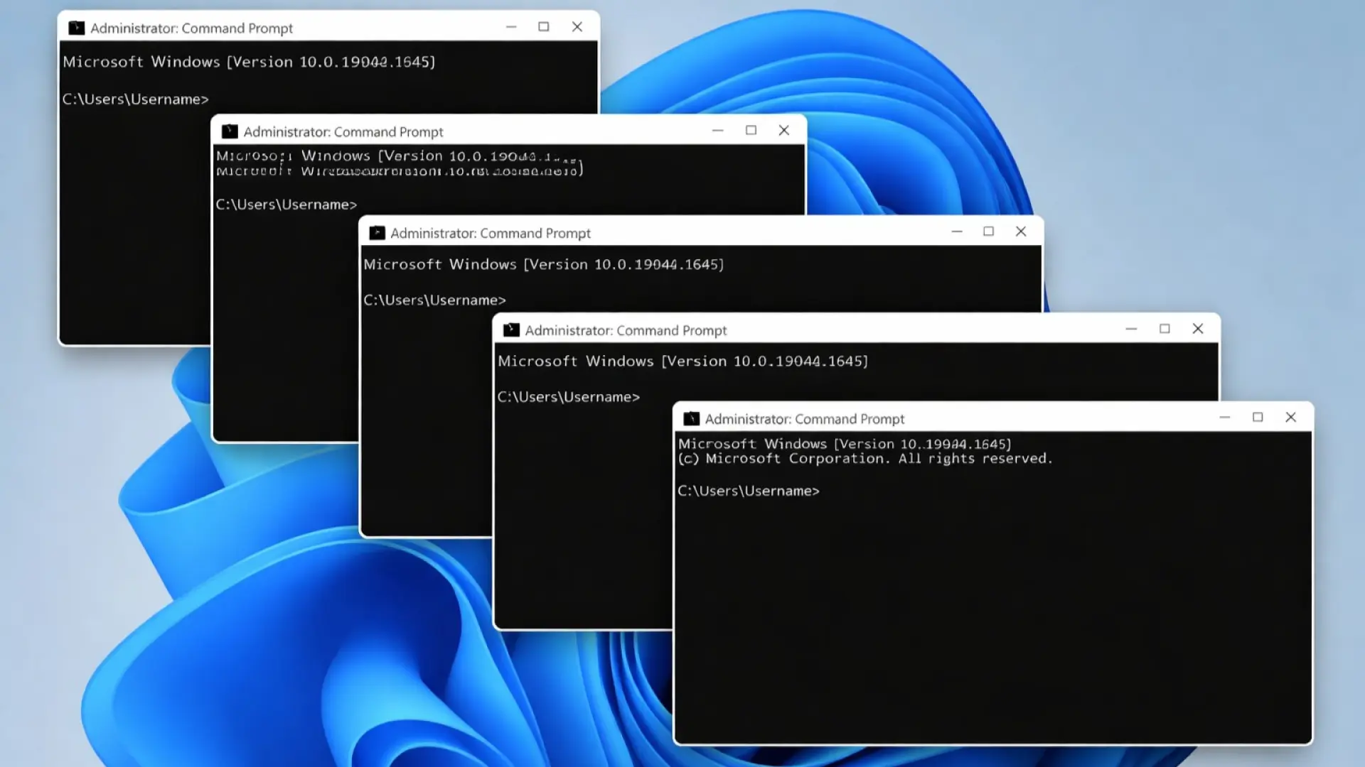The image size is (1365, 767).
Task: Click the second-from-front window's "Administrator: Command Prompt" title
Action: pos(626,331)
